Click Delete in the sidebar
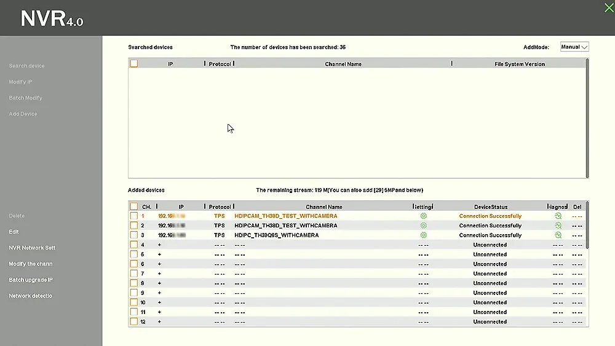 [x=17, y=216]
